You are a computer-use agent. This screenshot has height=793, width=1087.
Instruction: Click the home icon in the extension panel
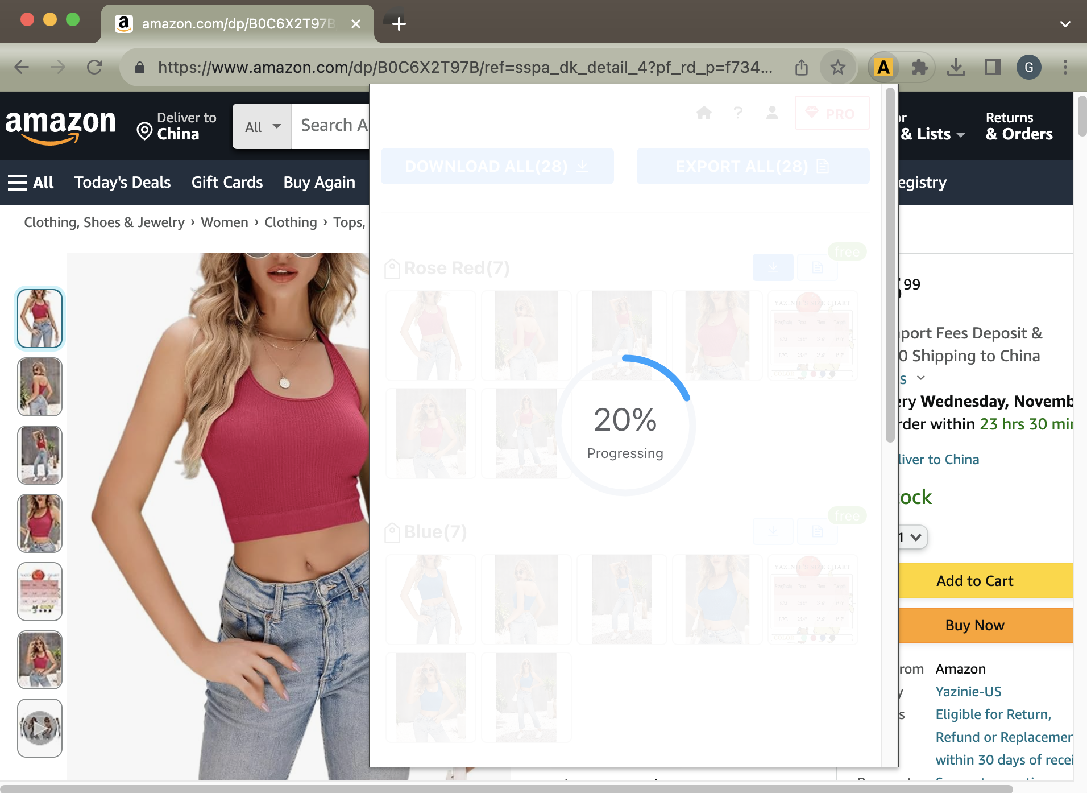(x=704, y=113)
